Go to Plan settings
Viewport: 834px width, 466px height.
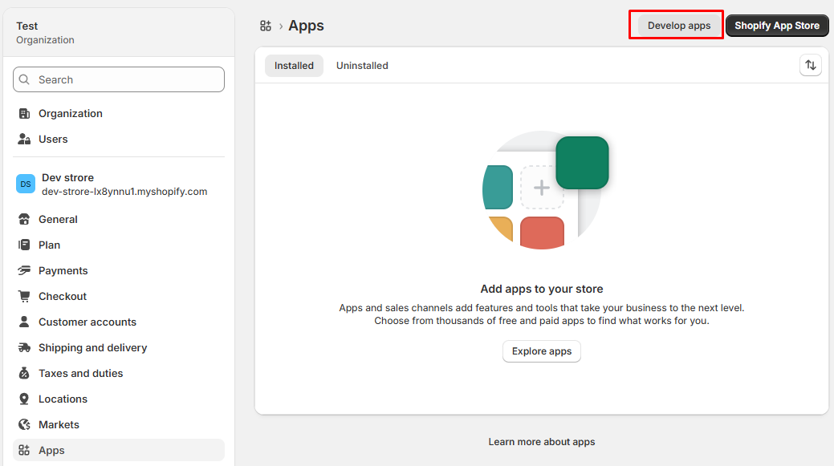pyautogui.click(x=119, y=245)
